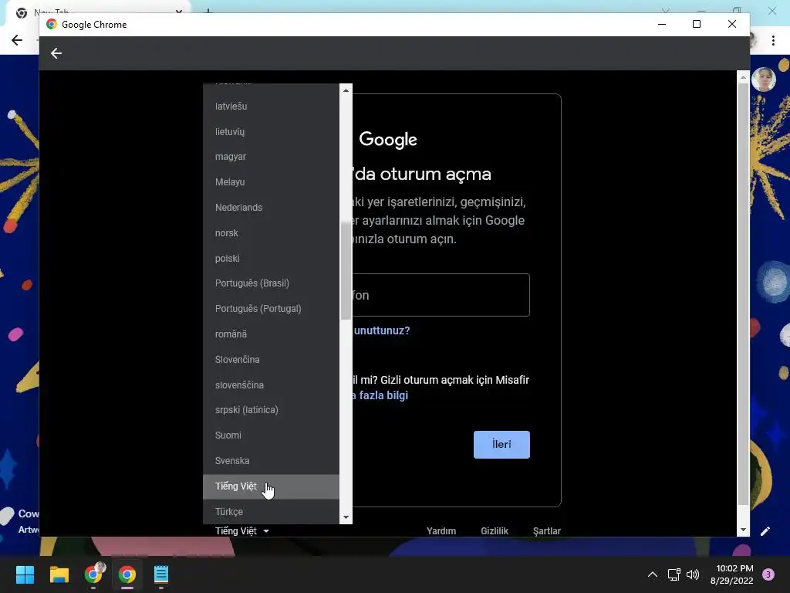Click the İleri next button

501,444
